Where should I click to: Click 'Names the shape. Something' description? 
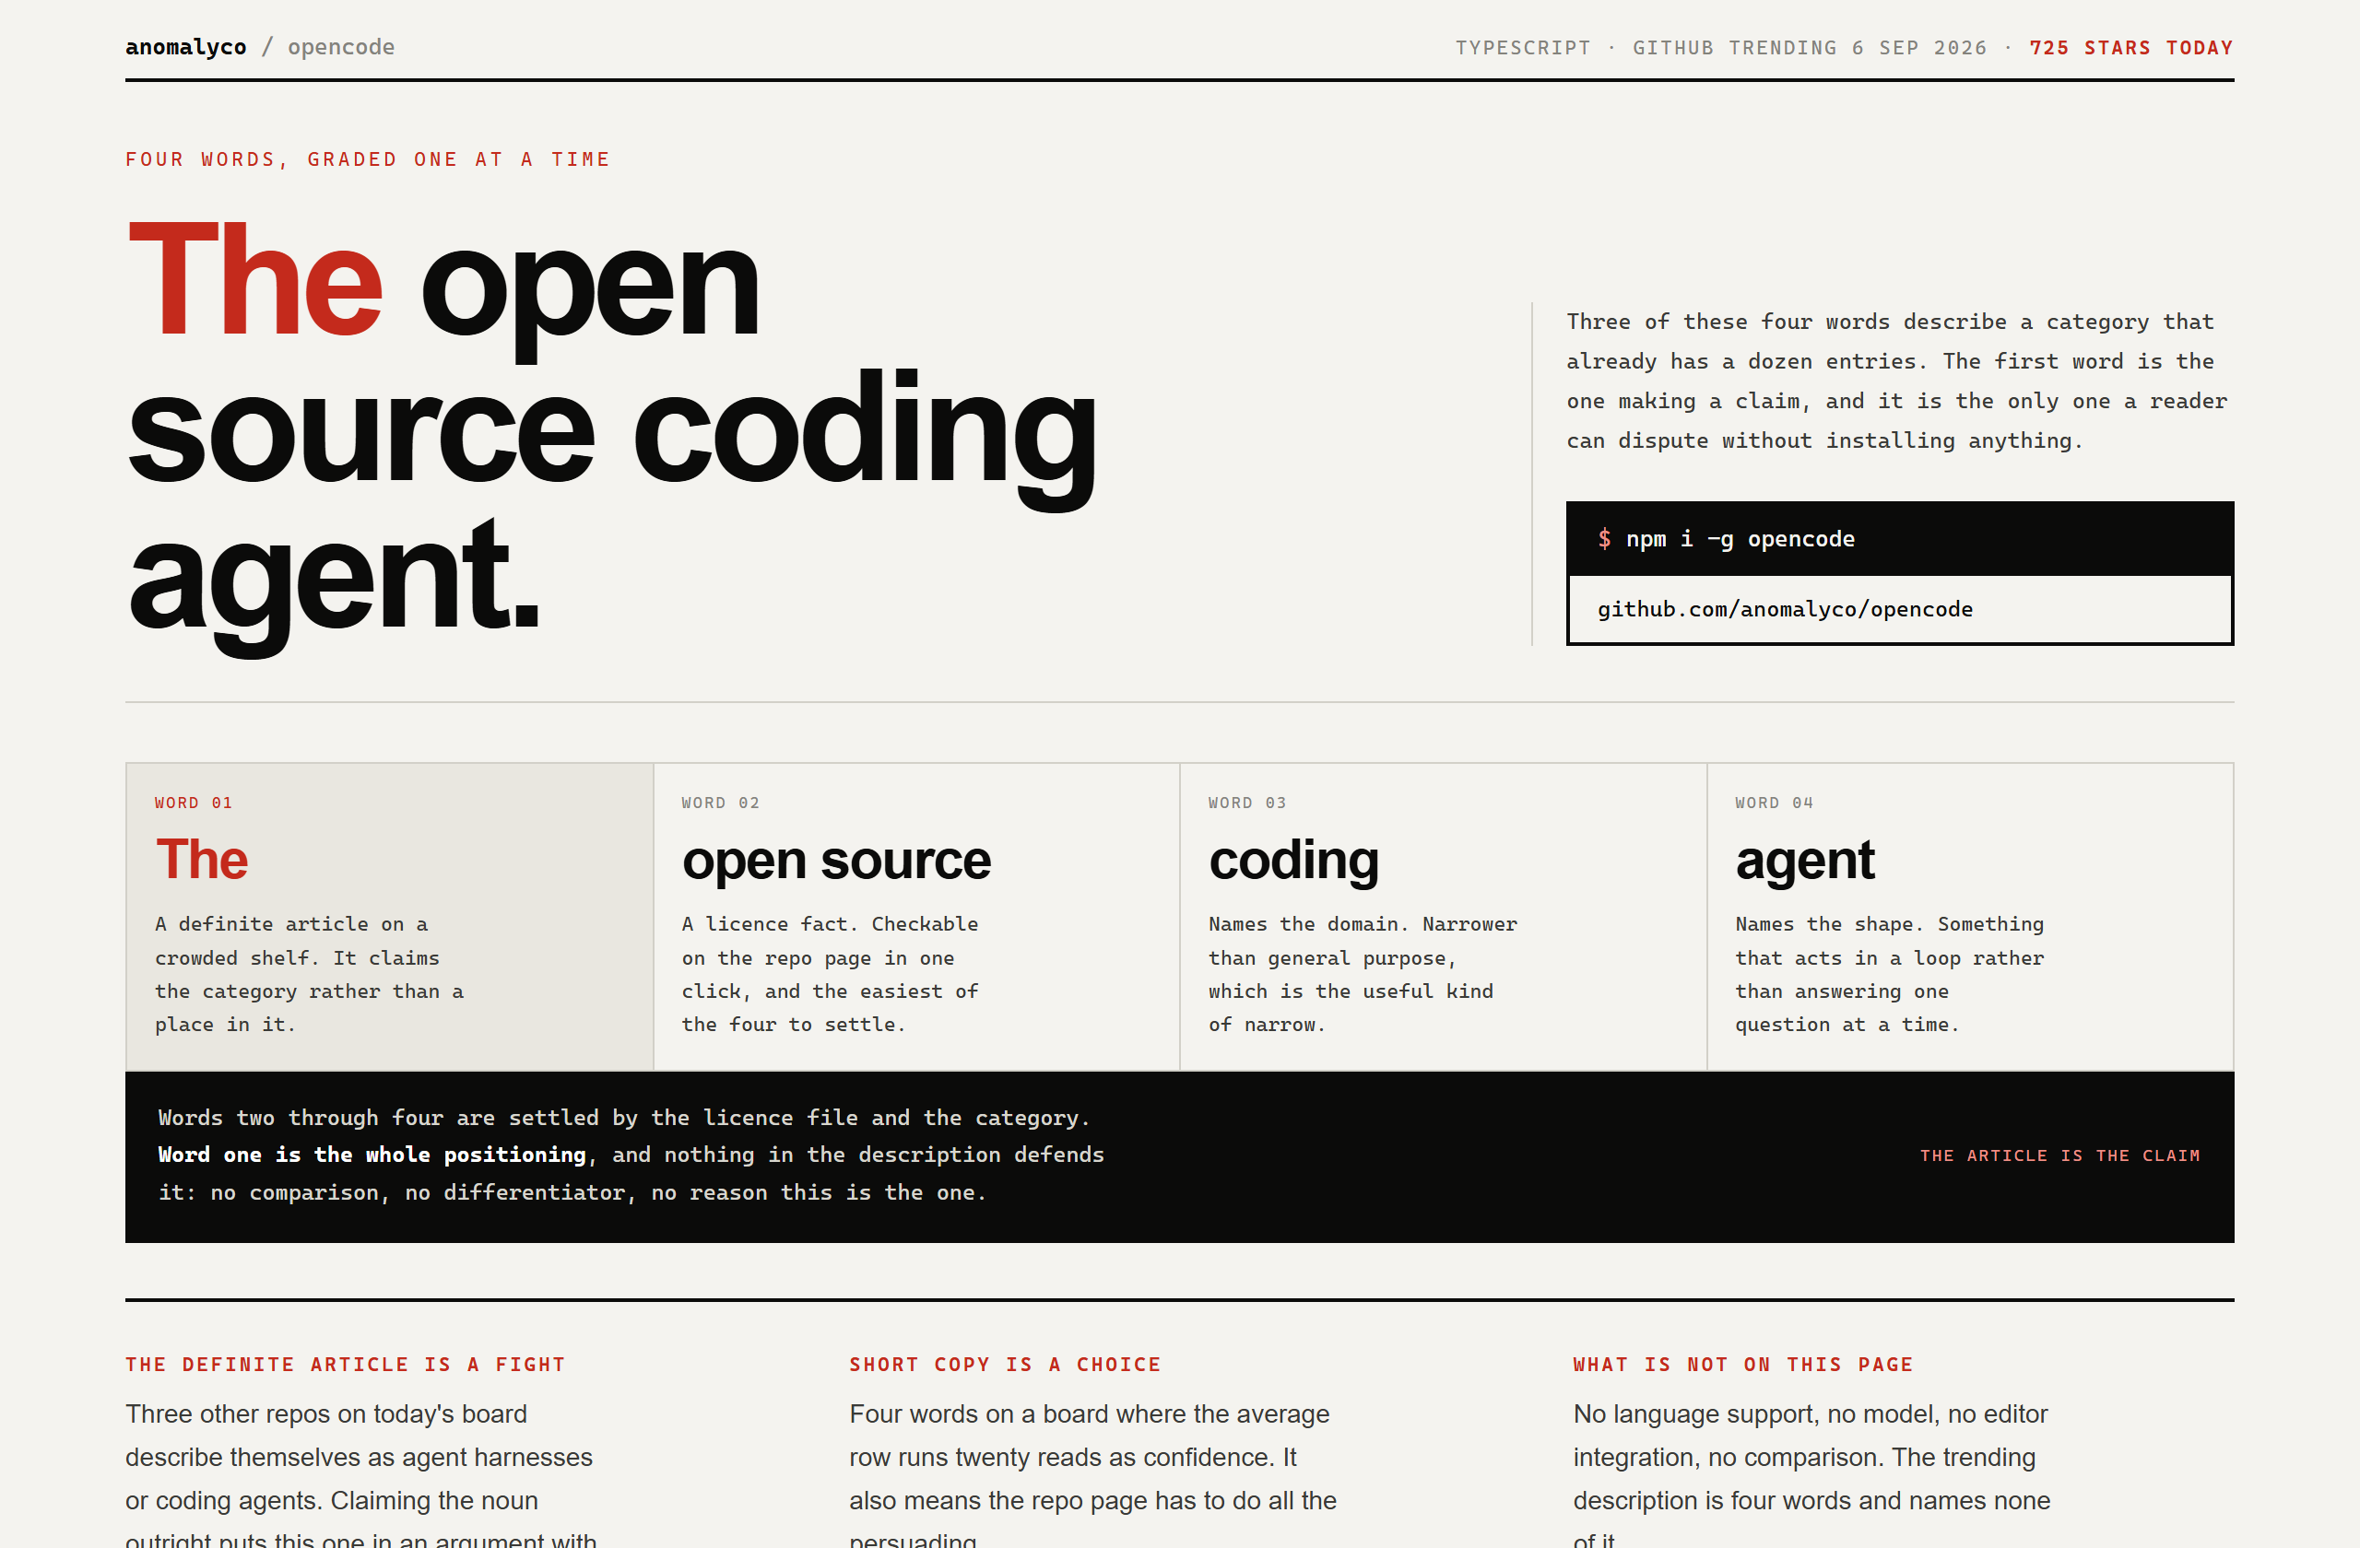pos(1889,974)
